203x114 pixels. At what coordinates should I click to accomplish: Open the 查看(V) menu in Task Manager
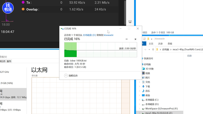click(3, 57)
